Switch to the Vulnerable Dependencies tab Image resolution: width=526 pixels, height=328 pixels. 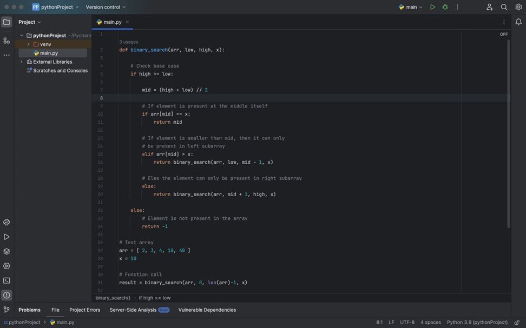[x=207, y=310]
